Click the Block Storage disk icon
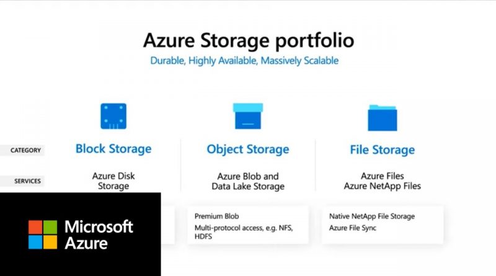This screenshot has height=276, width=496. 113,116
